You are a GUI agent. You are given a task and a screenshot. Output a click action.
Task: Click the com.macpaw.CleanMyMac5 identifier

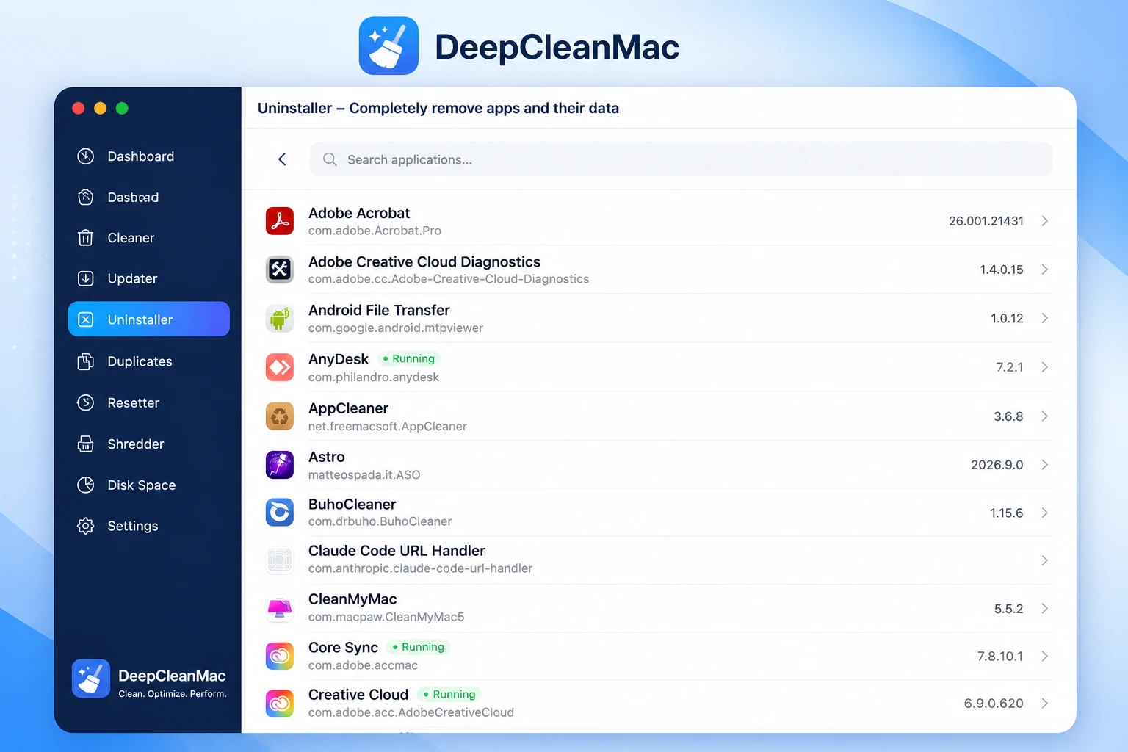(386, 617)
